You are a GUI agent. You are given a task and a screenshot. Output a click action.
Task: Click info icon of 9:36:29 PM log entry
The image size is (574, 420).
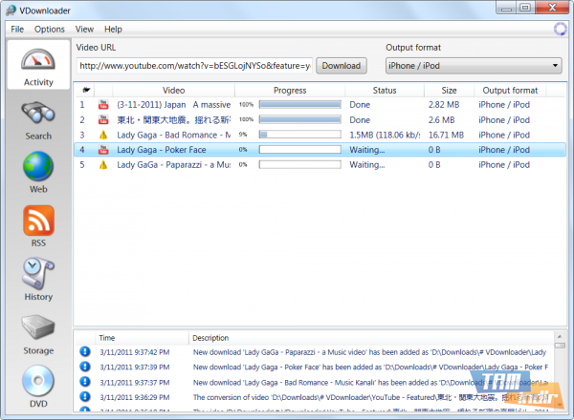click(x=85, y=397)
